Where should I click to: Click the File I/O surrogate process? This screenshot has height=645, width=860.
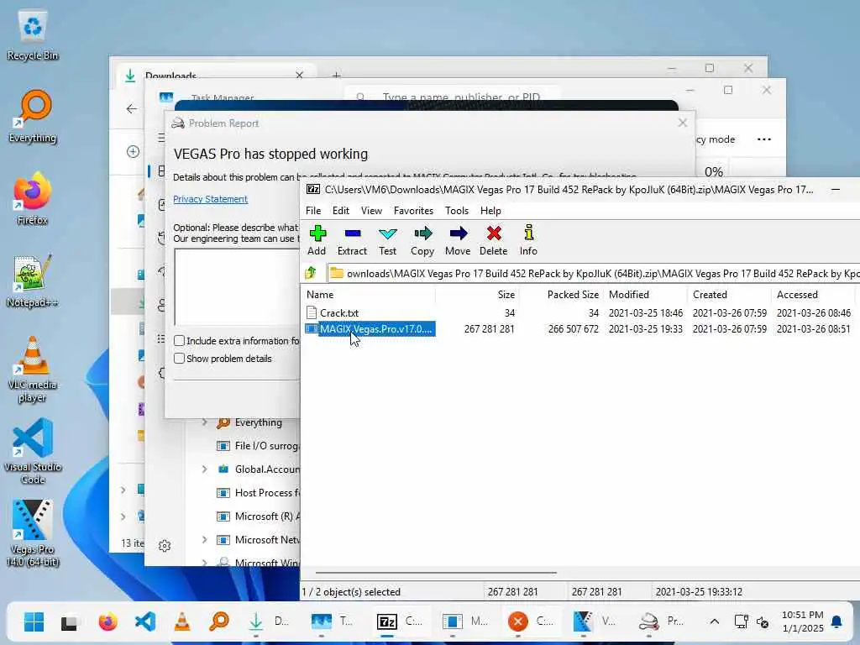(x=258, y=445)
